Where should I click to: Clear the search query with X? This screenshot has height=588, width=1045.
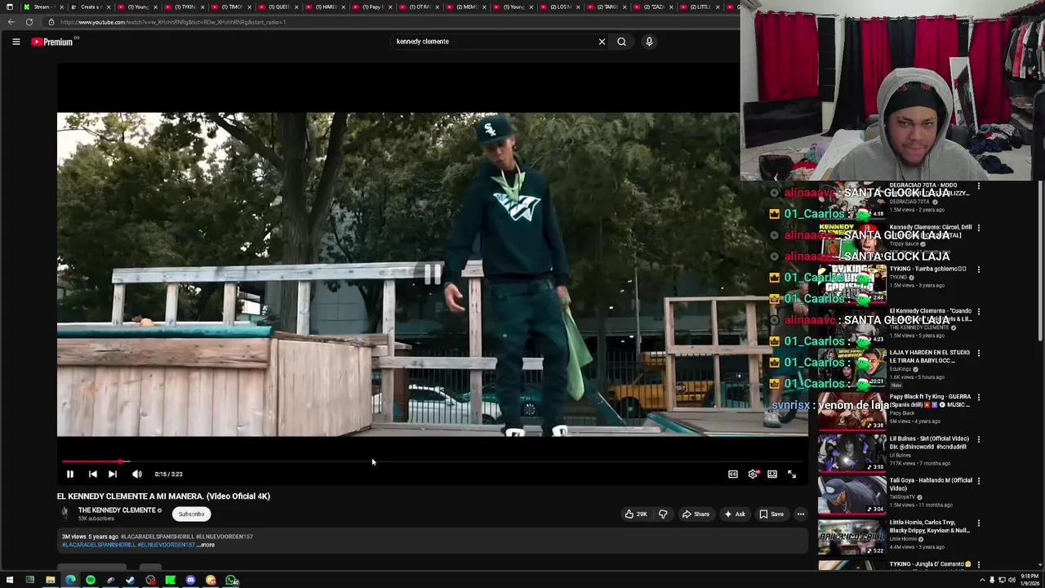(603, 42)
